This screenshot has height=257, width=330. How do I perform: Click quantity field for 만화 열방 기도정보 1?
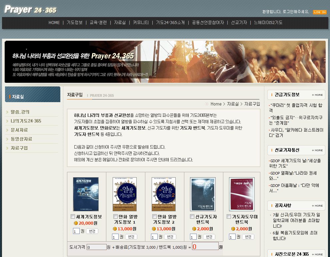(x=115, y=237)
